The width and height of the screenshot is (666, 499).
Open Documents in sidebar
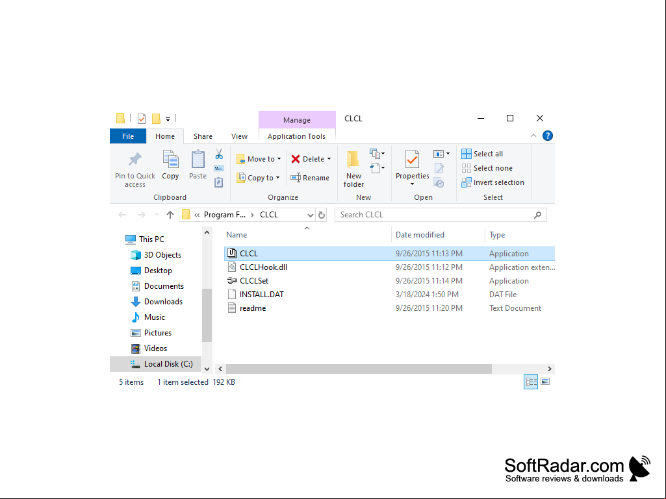[157, 286]
